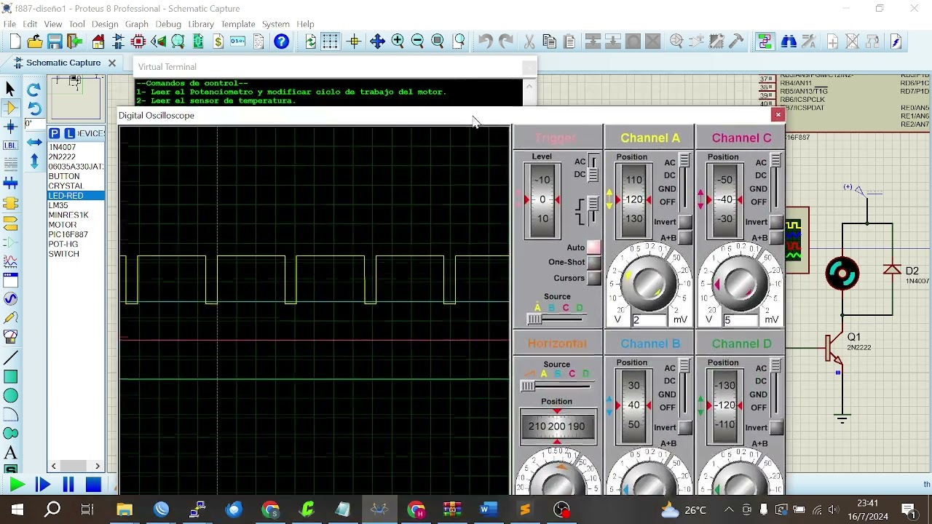Toggle Channel A Invert button
The image size is (932, 524).
coord(685,222)
